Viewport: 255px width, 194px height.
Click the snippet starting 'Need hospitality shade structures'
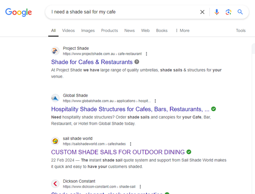[x=131, y=120]
